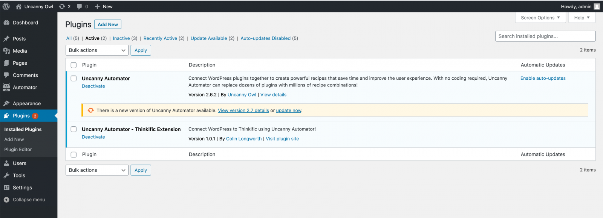Click the plus New icon in admin bar

coord(97,6)
